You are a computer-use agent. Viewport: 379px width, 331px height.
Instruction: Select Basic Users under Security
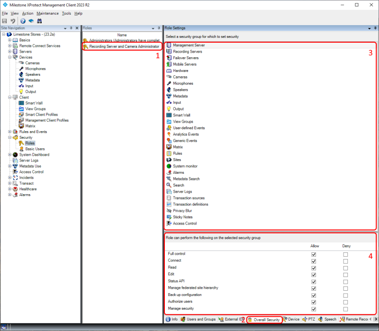tap(35, 149)
